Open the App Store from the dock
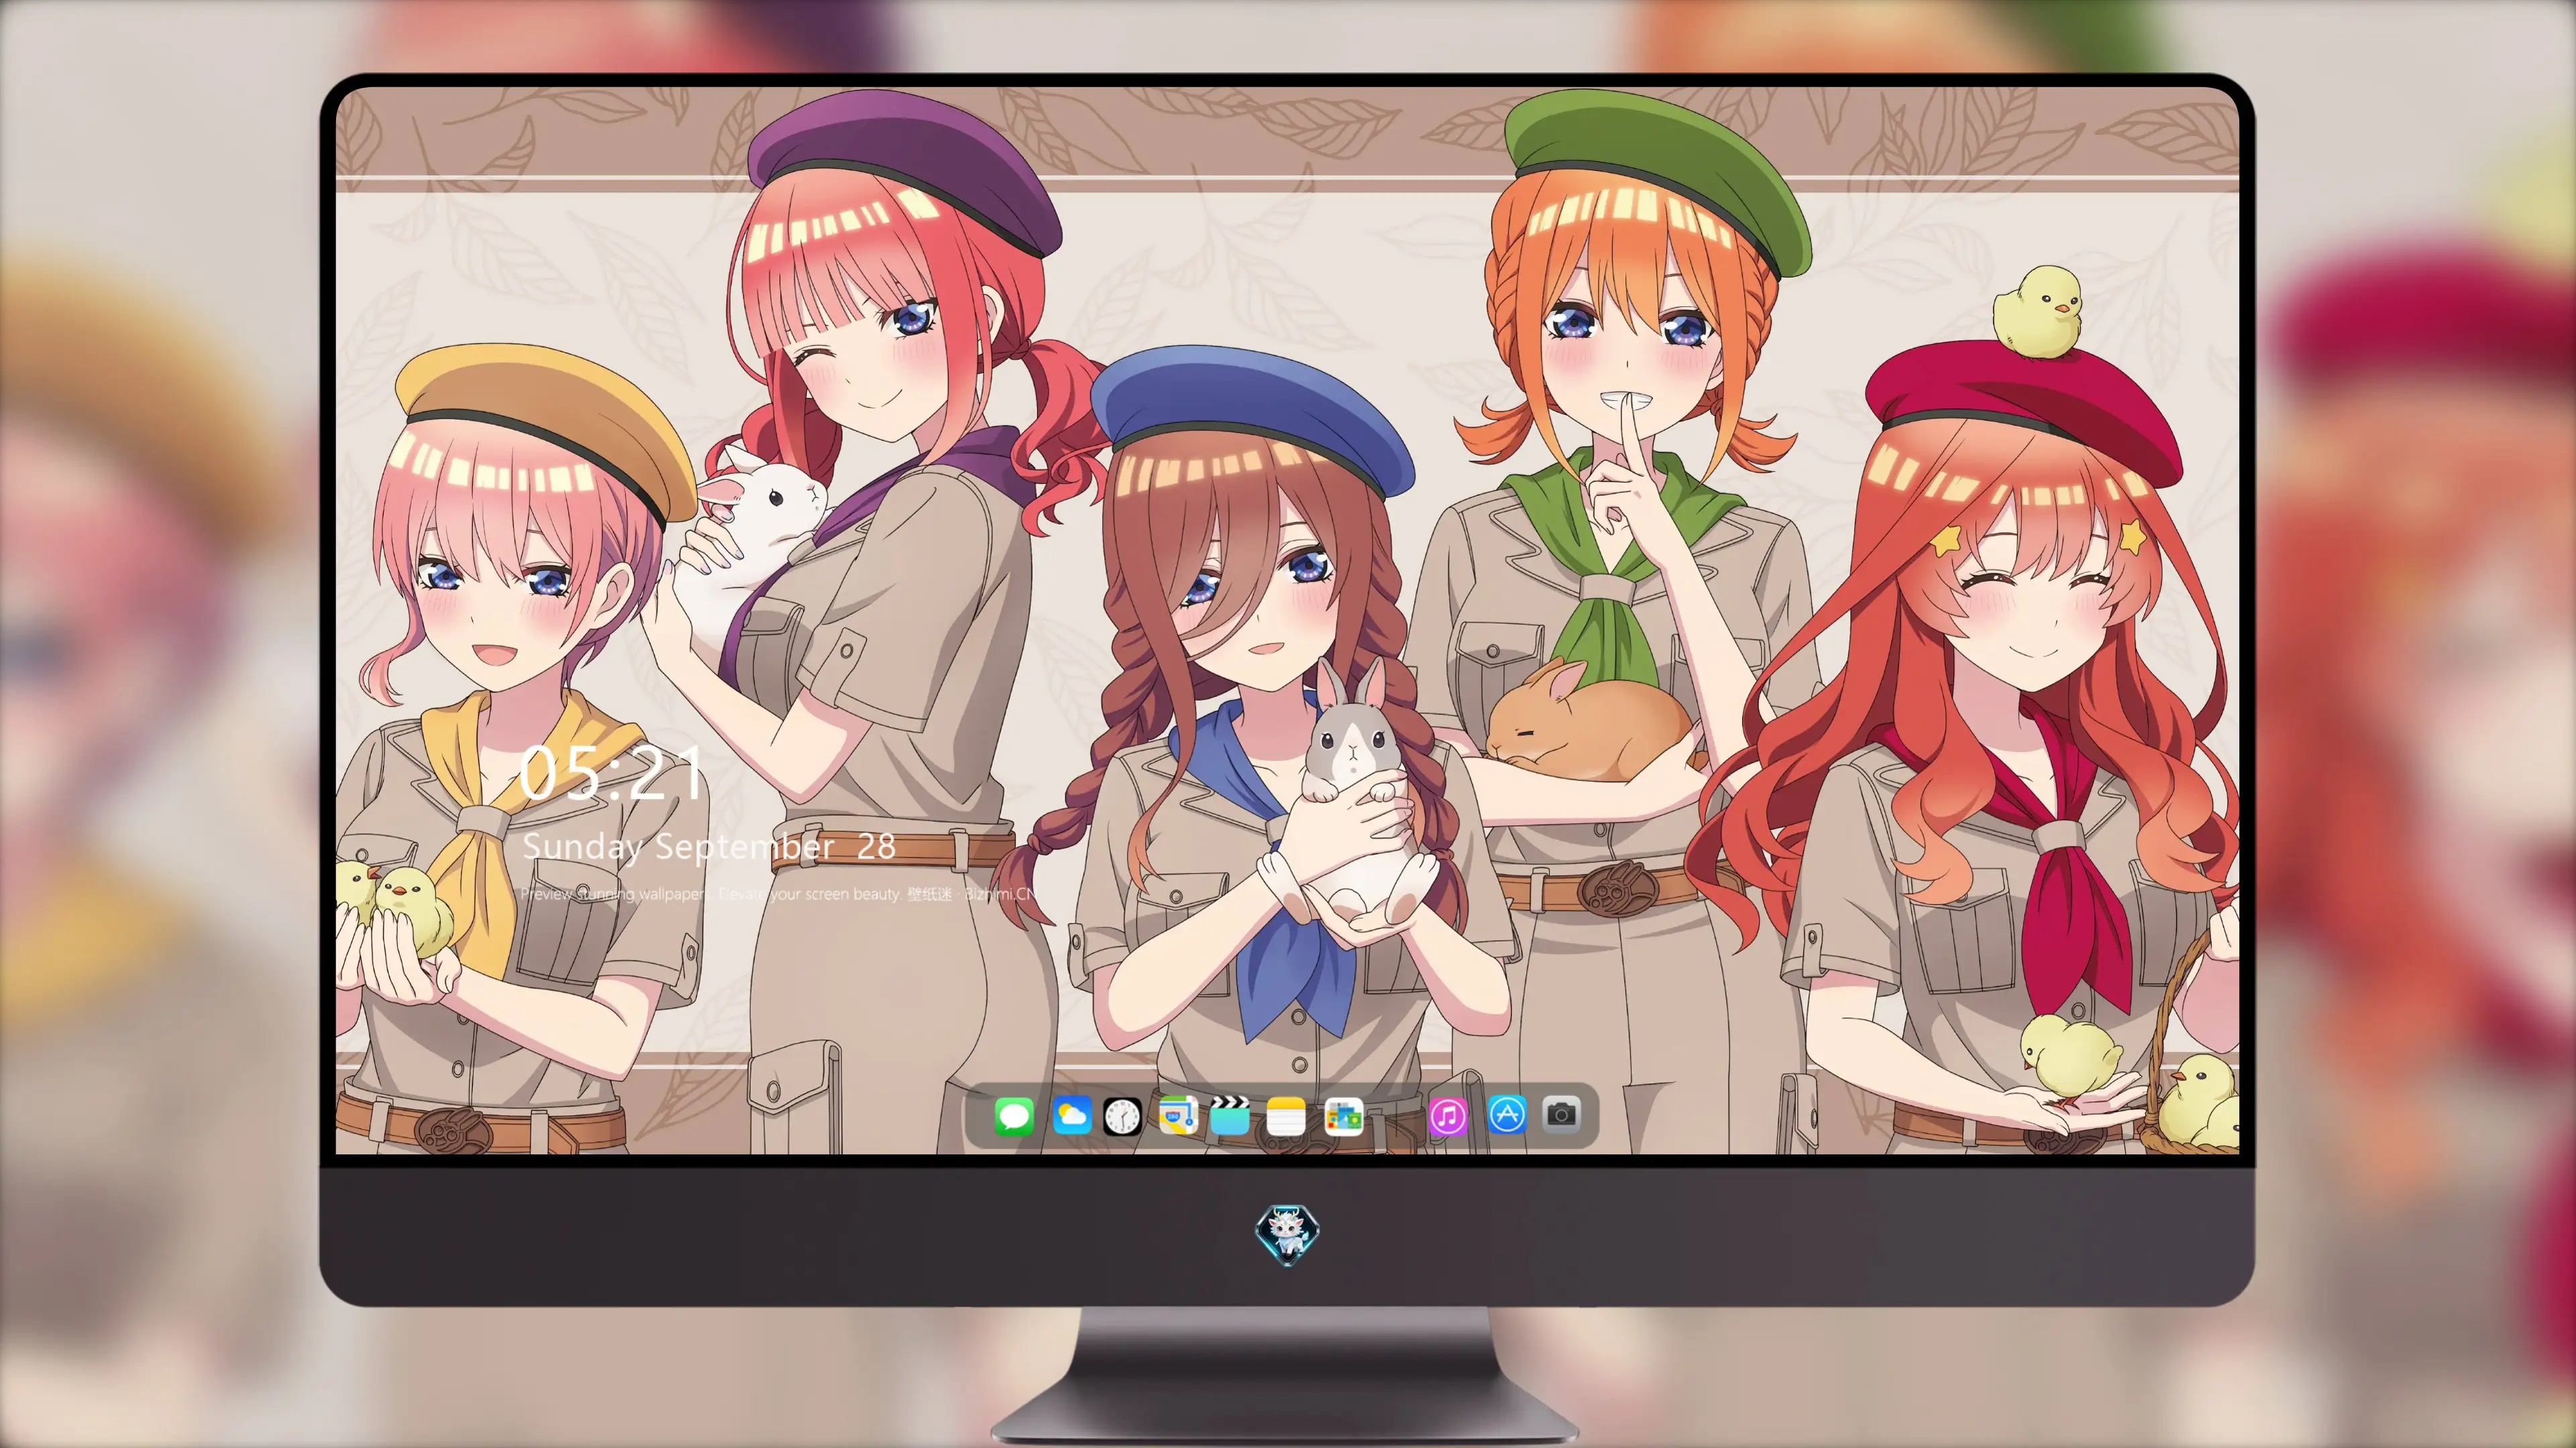The image size is (2576, 1448). click(1507, 1115)
